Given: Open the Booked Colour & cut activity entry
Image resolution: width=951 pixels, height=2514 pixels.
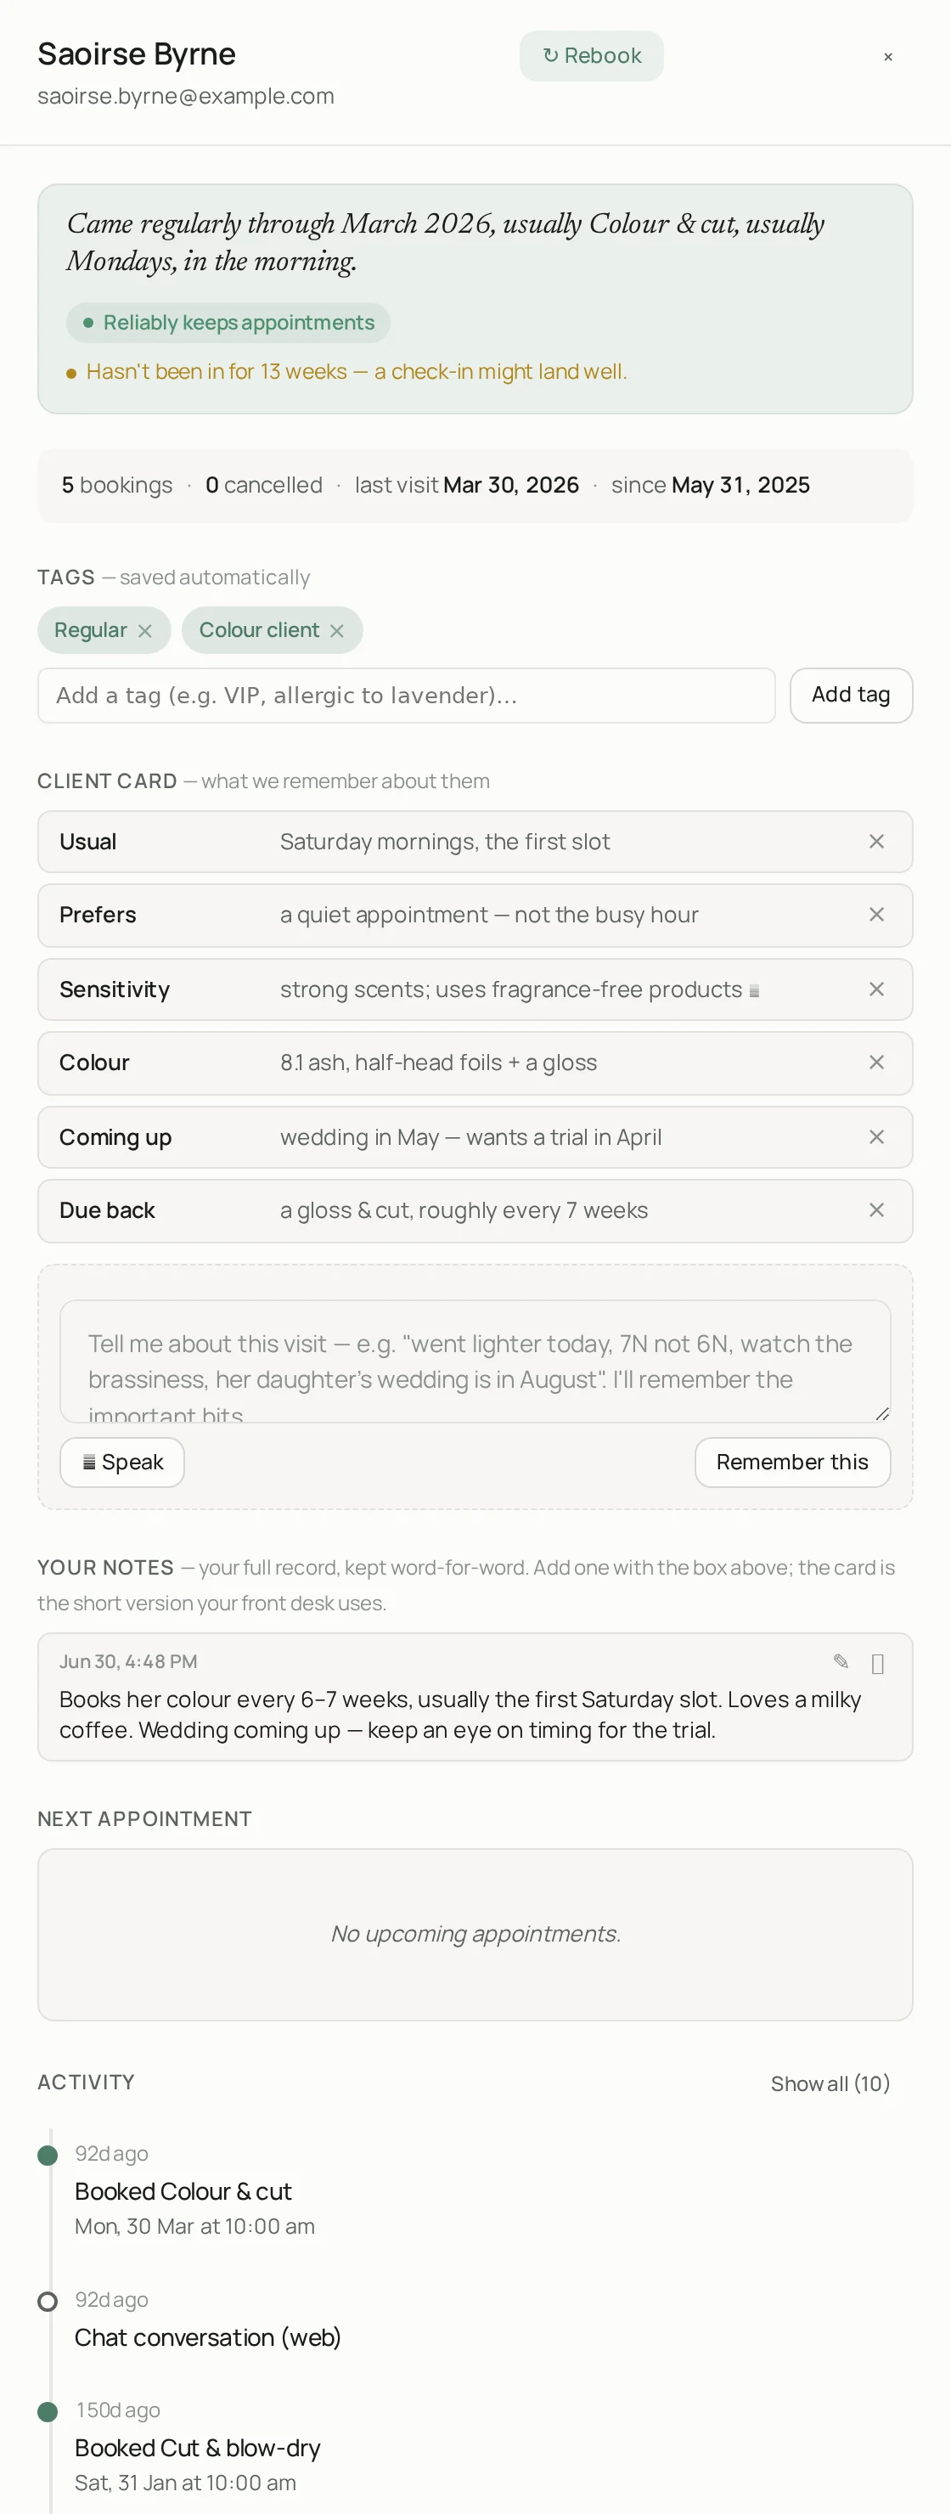Looking at the screenshot, I should (x=183, y=2191).
